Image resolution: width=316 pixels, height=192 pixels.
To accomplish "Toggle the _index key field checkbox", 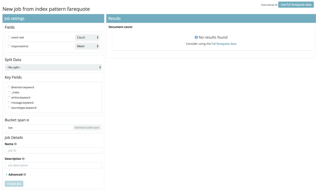I will coord(9,92).
